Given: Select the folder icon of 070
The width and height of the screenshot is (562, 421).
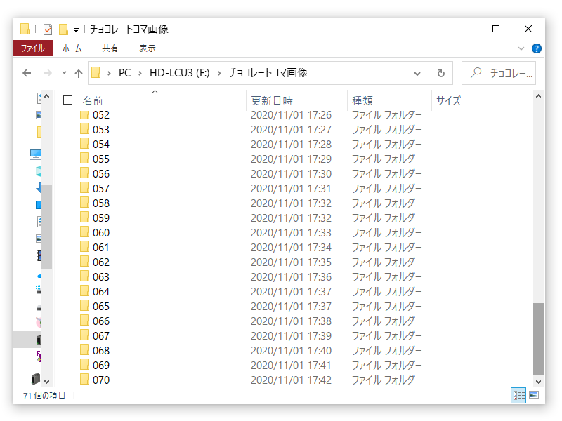Looking at the screenshot, I should click(84, 380).
